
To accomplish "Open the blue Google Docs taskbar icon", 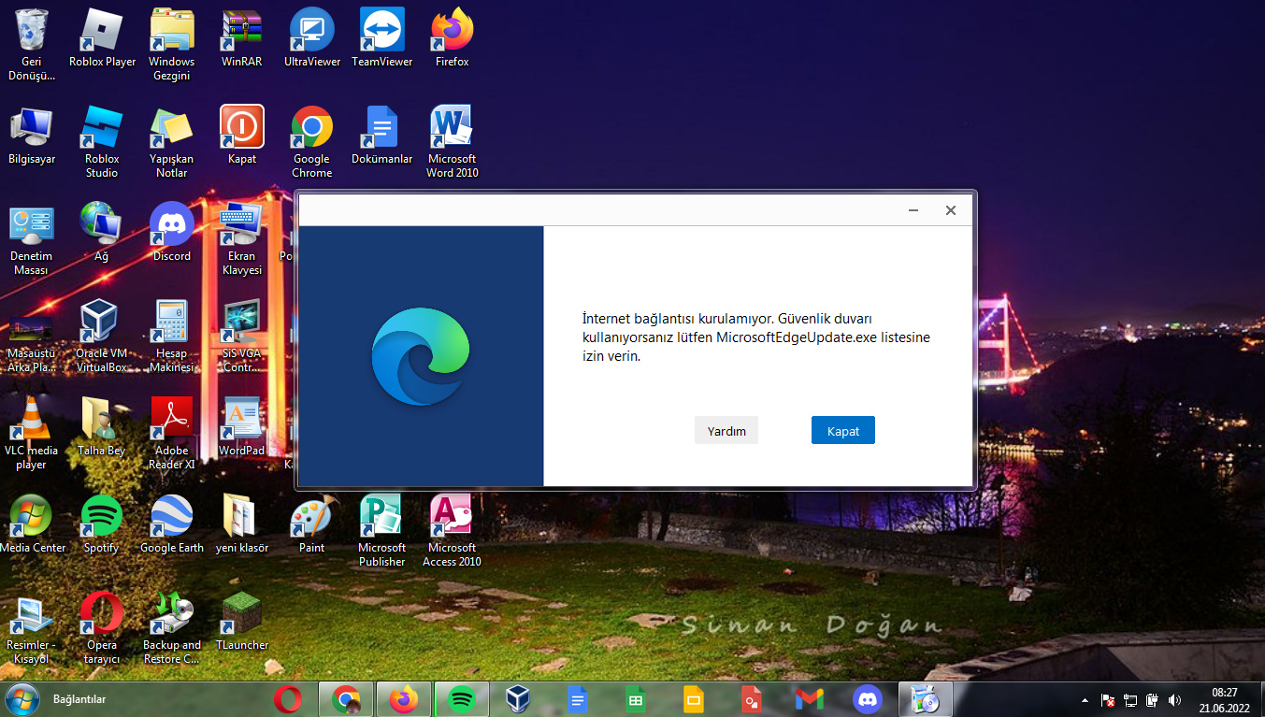I will click(578, 699).
